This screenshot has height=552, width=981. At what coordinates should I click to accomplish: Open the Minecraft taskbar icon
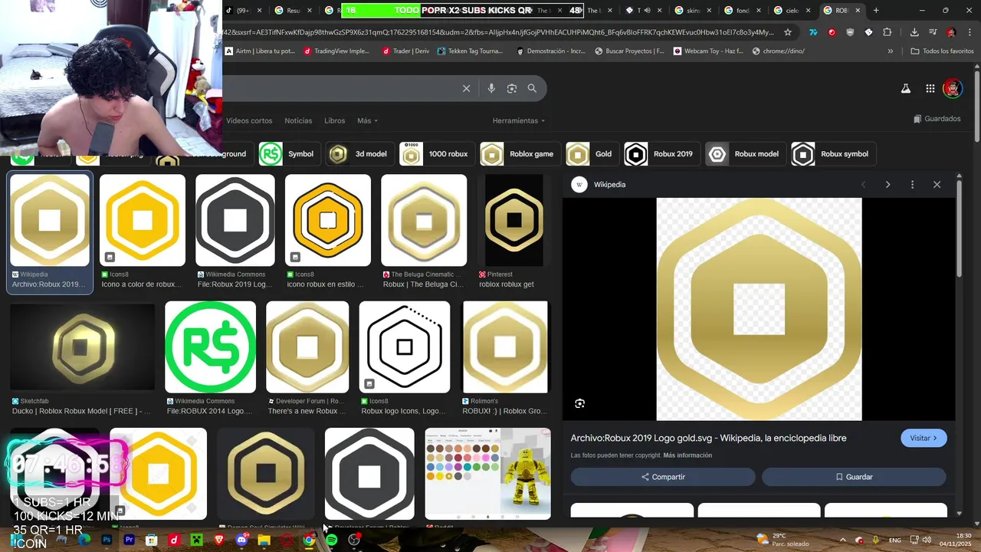(196, 540)
